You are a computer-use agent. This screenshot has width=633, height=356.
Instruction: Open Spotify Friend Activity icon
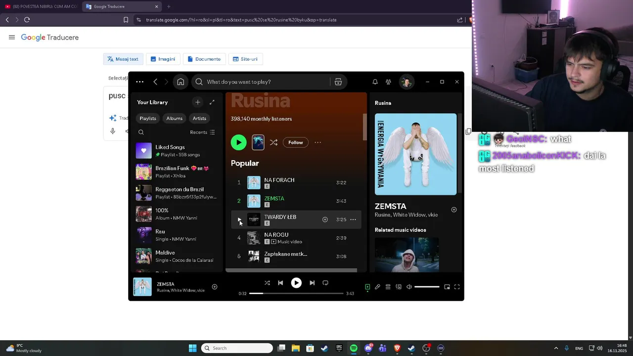(x=388, y=82)
